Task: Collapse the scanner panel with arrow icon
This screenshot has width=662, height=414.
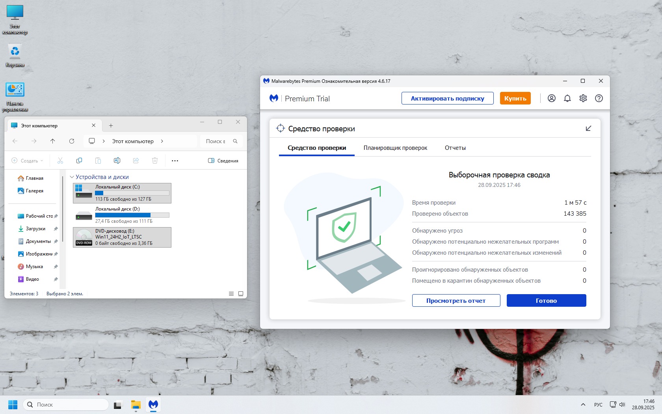Action: click(x=588, y=129)
